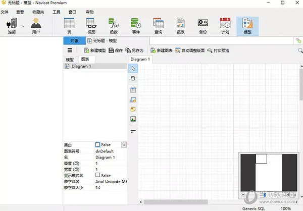Open the 查询 (Query) objects
Image resolution: width=303 pixels, height=211 pixels.
158,26
